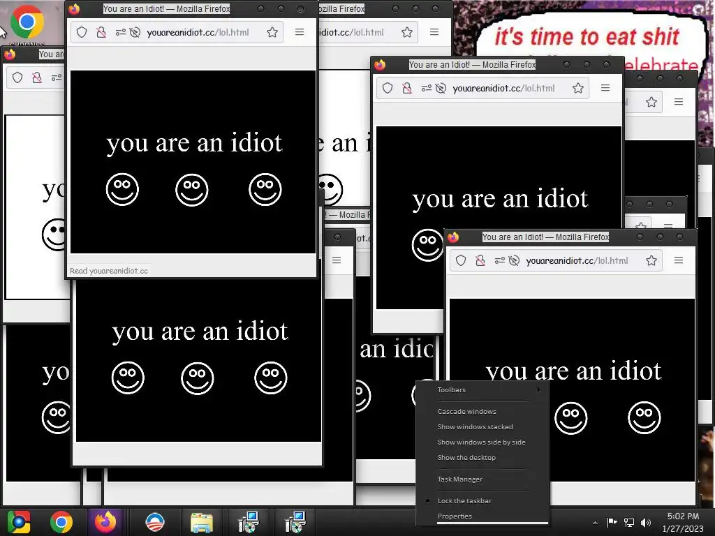Click shield icon in window starting at 'Show windows' menu's upper-right Firefox window titled at top center-right

click(x=388, y=88)
